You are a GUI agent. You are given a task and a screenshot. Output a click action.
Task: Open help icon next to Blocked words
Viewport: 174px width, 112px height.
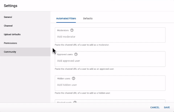75,102
